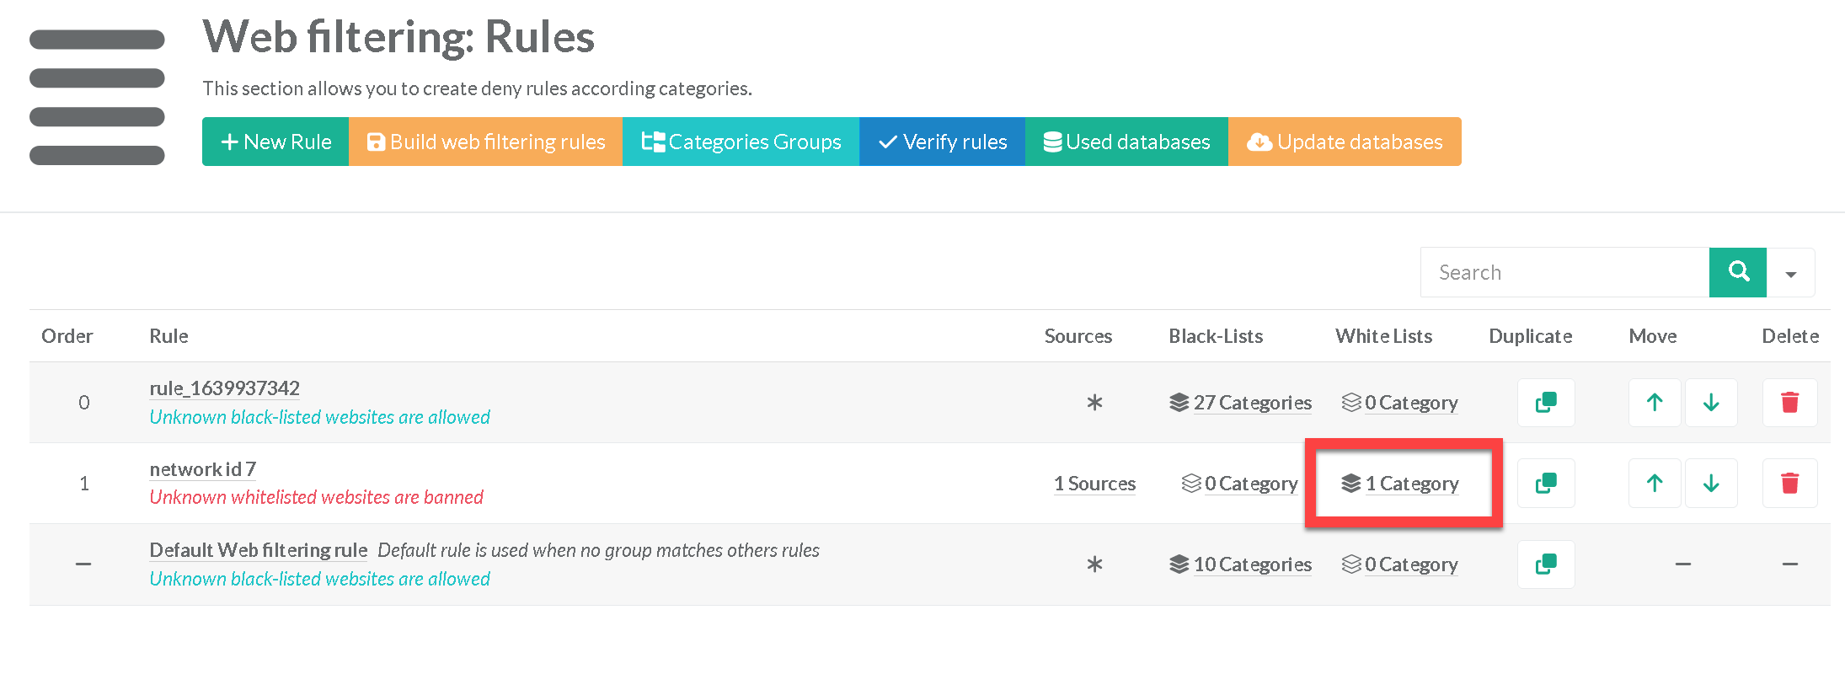Open the 1 Category white list link
The width and height of the screenshot is (1845, 674).
tap(1412, 484)
